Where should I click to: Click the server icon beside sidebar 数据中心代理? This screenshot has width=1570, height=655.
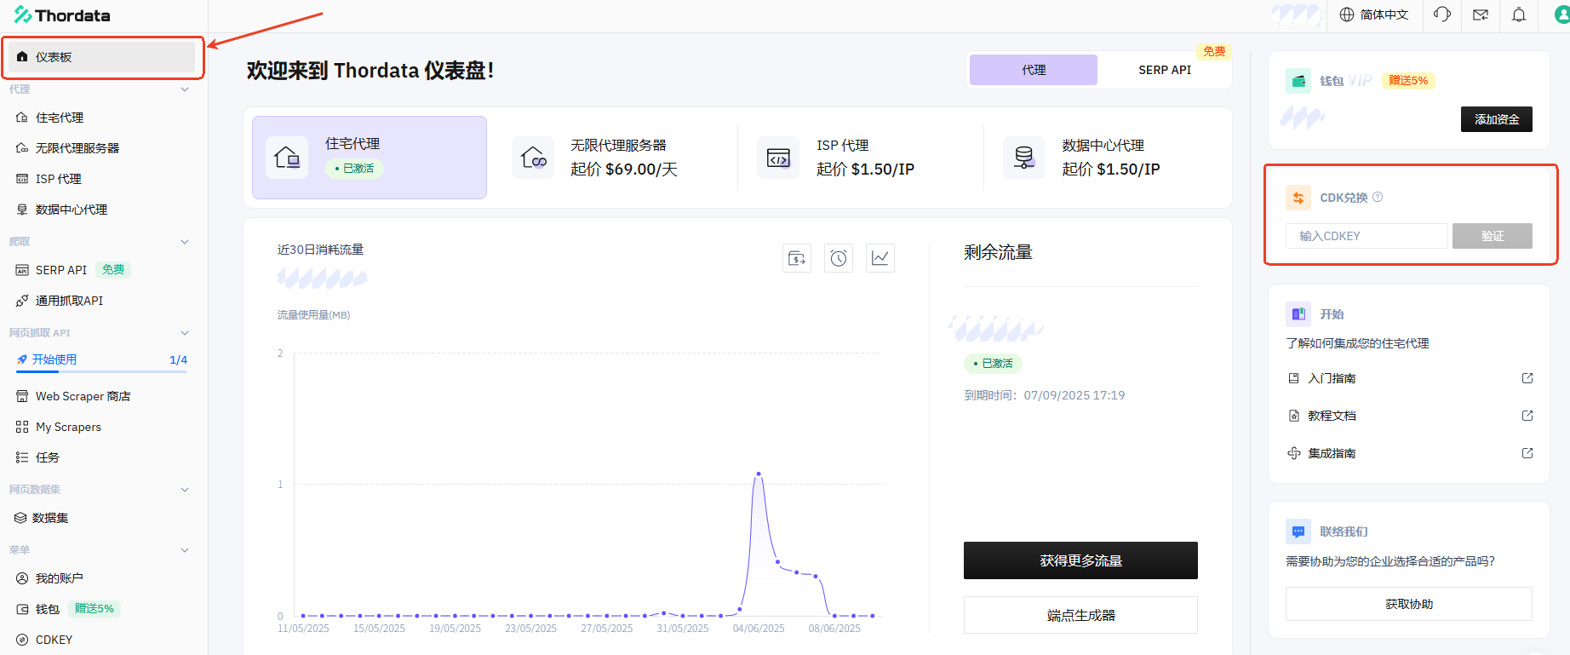tap(22, 210)
